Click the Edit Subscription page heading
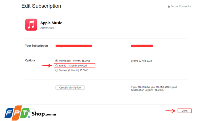The height and width of the screenshot is (121, 213). point(41,6)
